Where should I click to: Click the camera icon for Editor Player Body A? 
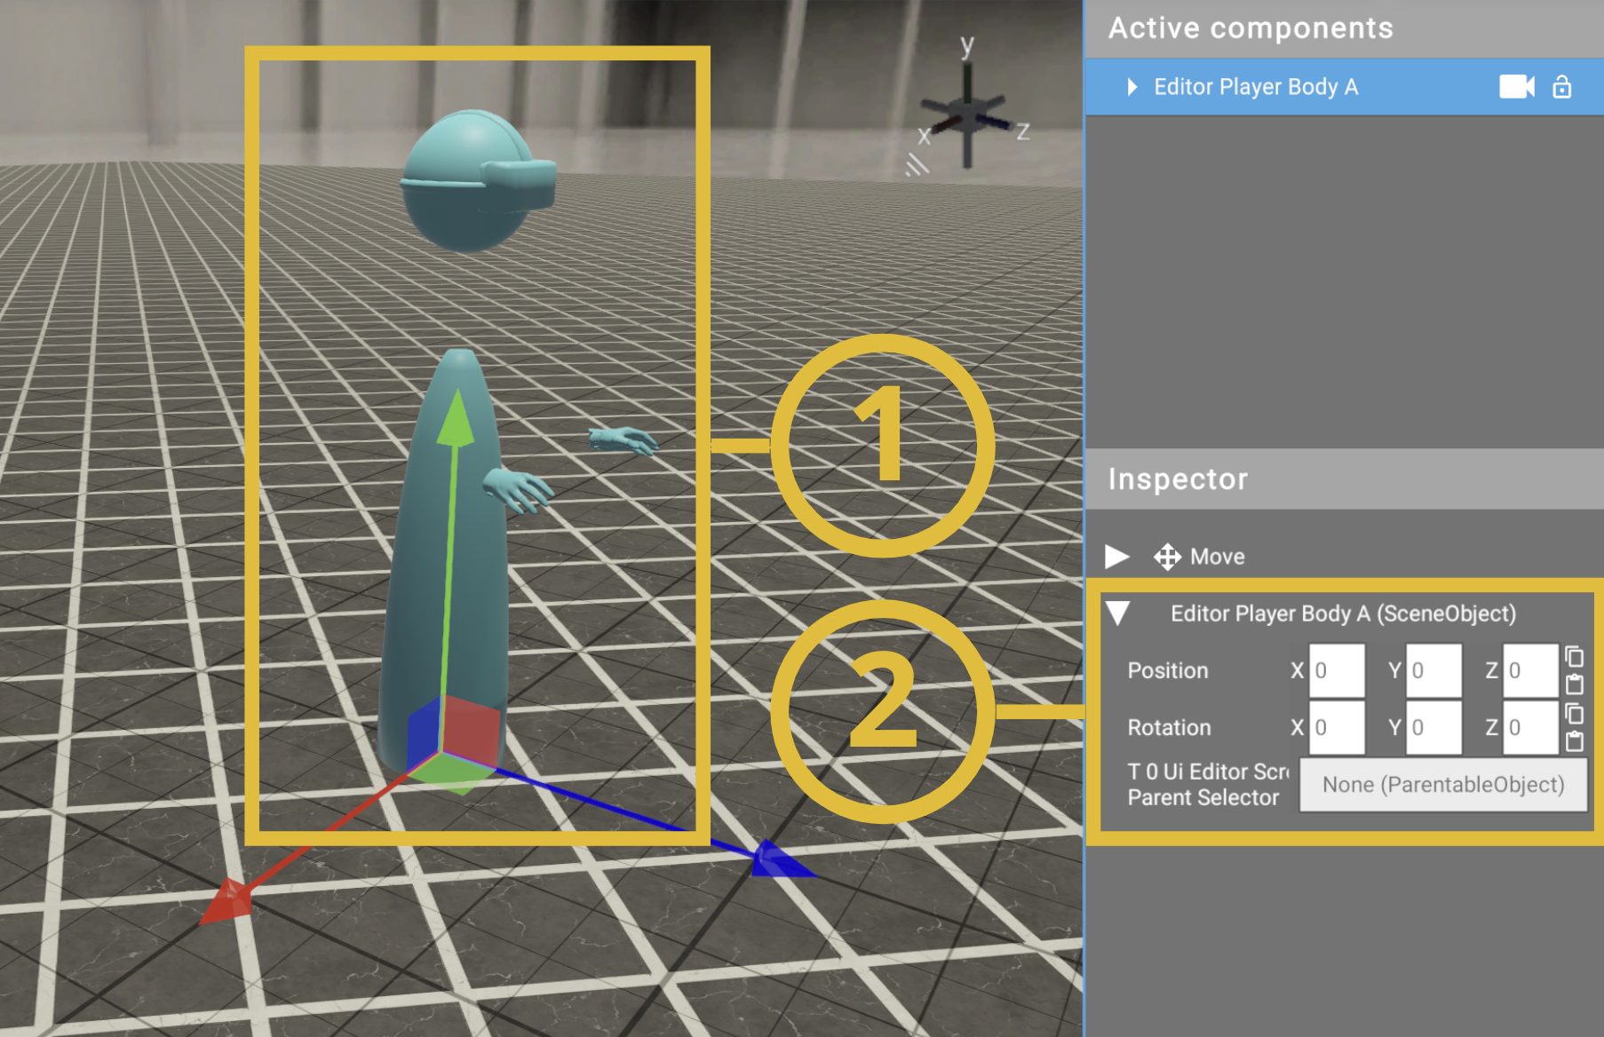tap(1516, 87)
